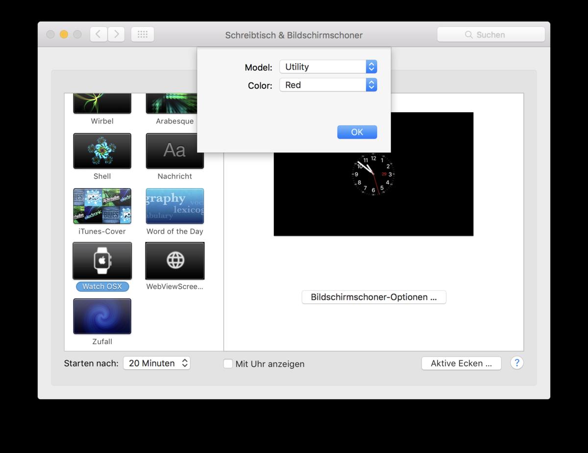Open the help question mark button
The height and width of the screenshot is (453, 588).
tap(517, 363)
